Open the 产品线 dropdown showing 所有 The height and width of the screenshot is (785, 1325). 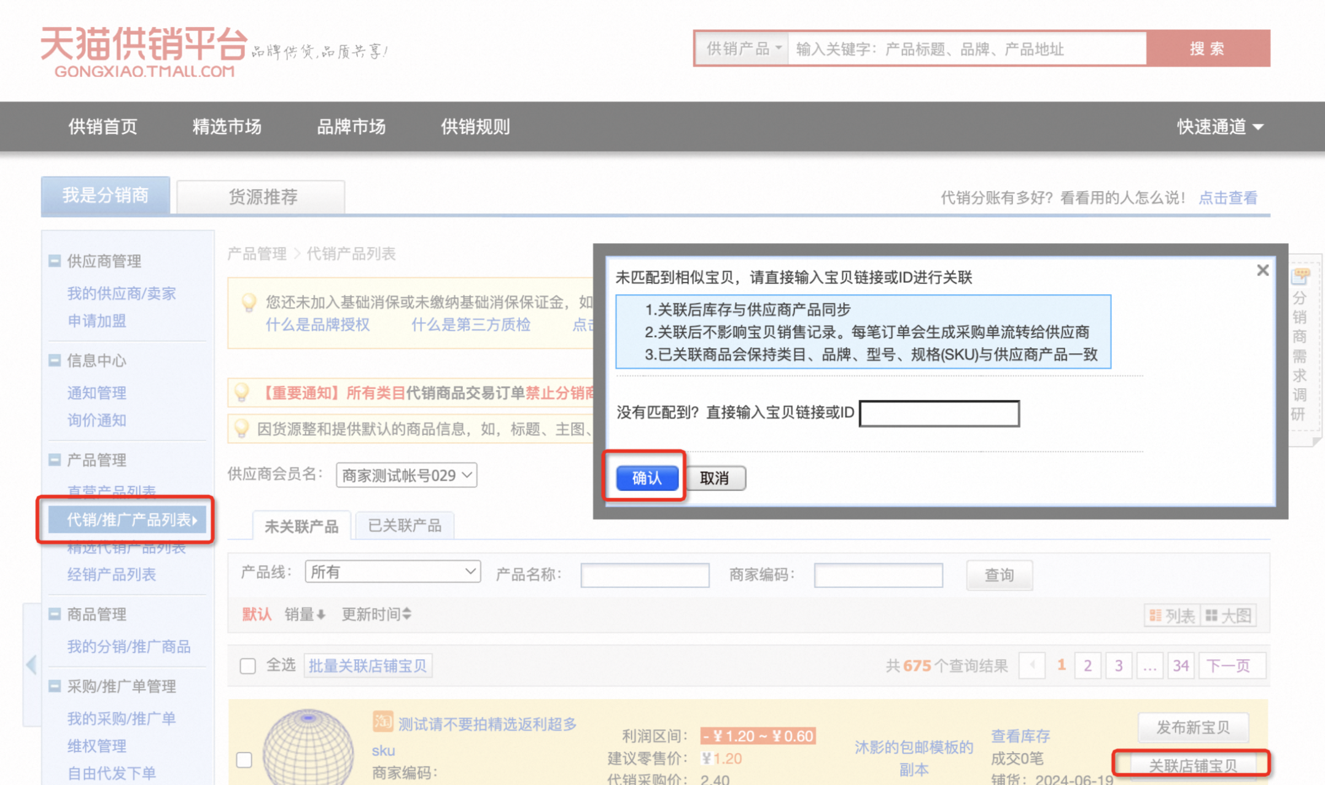pos(392,572)
